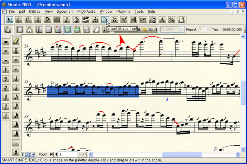Pick the Measure tool
Image resolution: width=247 pixels, height=164 pixels.
point(57,20)
